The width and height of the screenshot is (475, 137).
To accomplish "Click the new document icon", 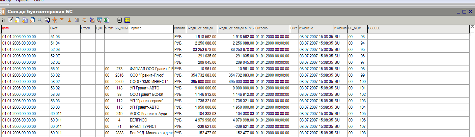I will click(x=18, y=20).
